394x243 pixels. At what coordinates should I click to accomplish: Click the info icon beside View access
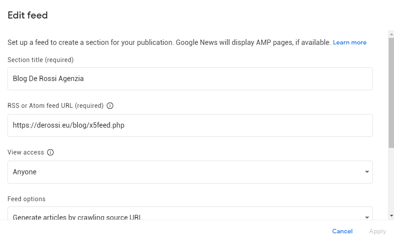[x=50, y=152]
